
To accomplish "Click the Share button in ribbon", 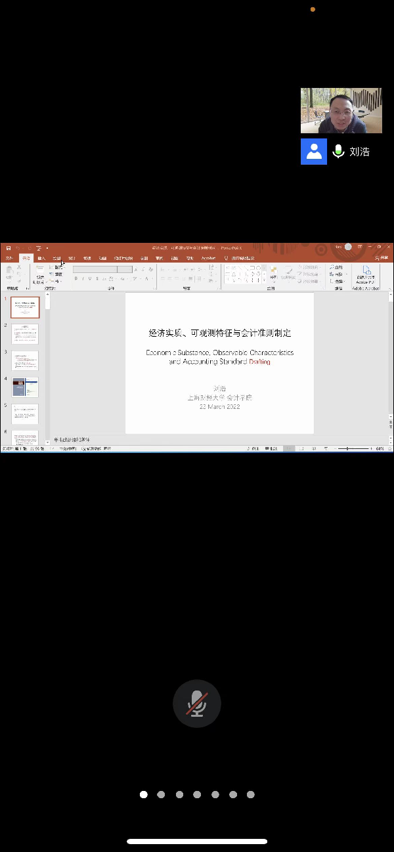I will (381, 259).
